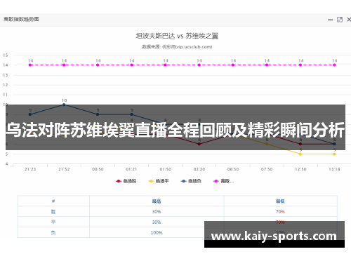Click the y-axis label 15
This screenshot has width=351, height=254.
[6, 55]
